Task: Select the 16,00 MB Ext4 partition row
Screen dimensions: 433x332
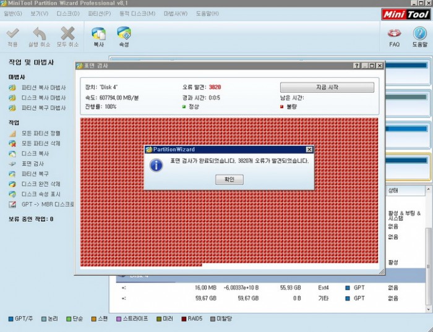Action: (x=271, y=288)
